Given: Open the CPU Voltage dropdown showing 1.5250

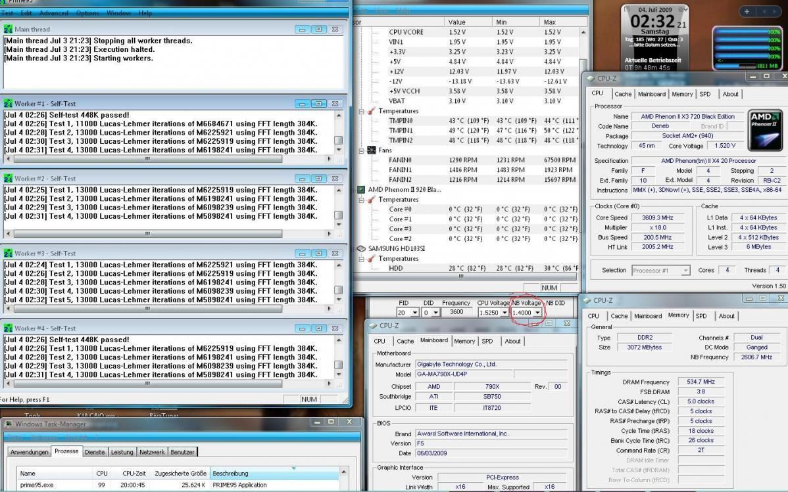Looking at the screenshot, I should tap(505, 312).
